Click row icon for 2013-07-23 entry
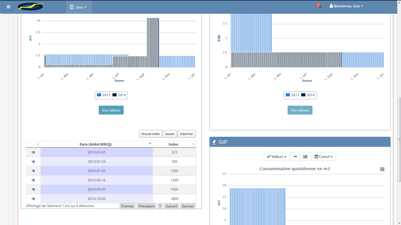Viewport: 401px width, 225px height. pyautogui.click(x=33, y=162)
